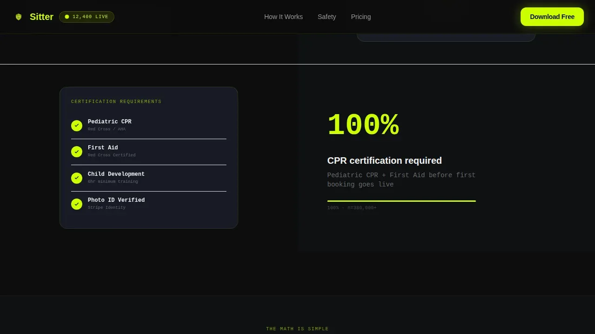Click the Sitter shield logo icon
Image resolution: width=595 pixels, height=334 pixels.
[x=19, y=17]
